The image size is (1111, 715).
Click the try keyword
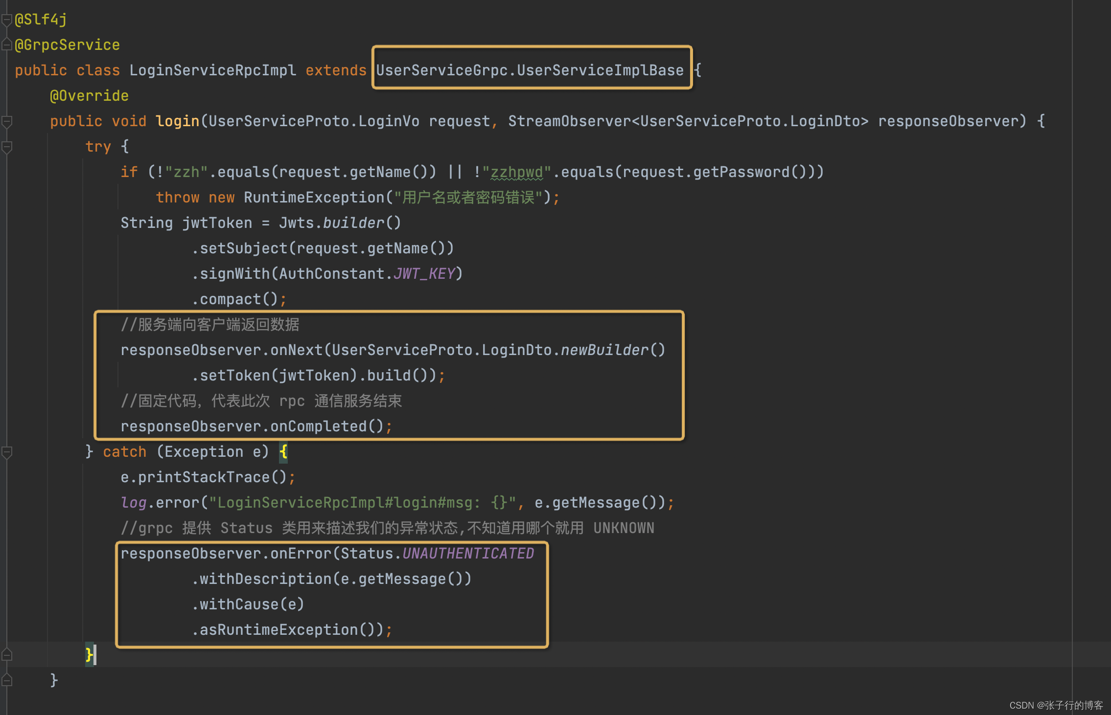[98, 147]
